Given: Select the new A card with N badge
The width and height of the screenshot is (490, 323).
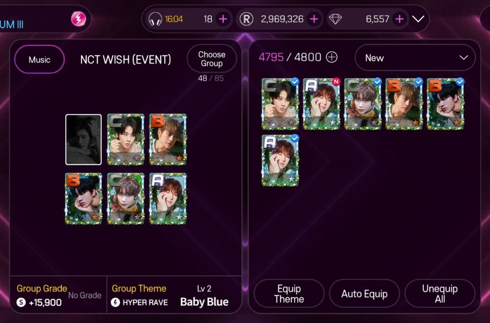Looking at the screenshot, I should coord(321,104).
